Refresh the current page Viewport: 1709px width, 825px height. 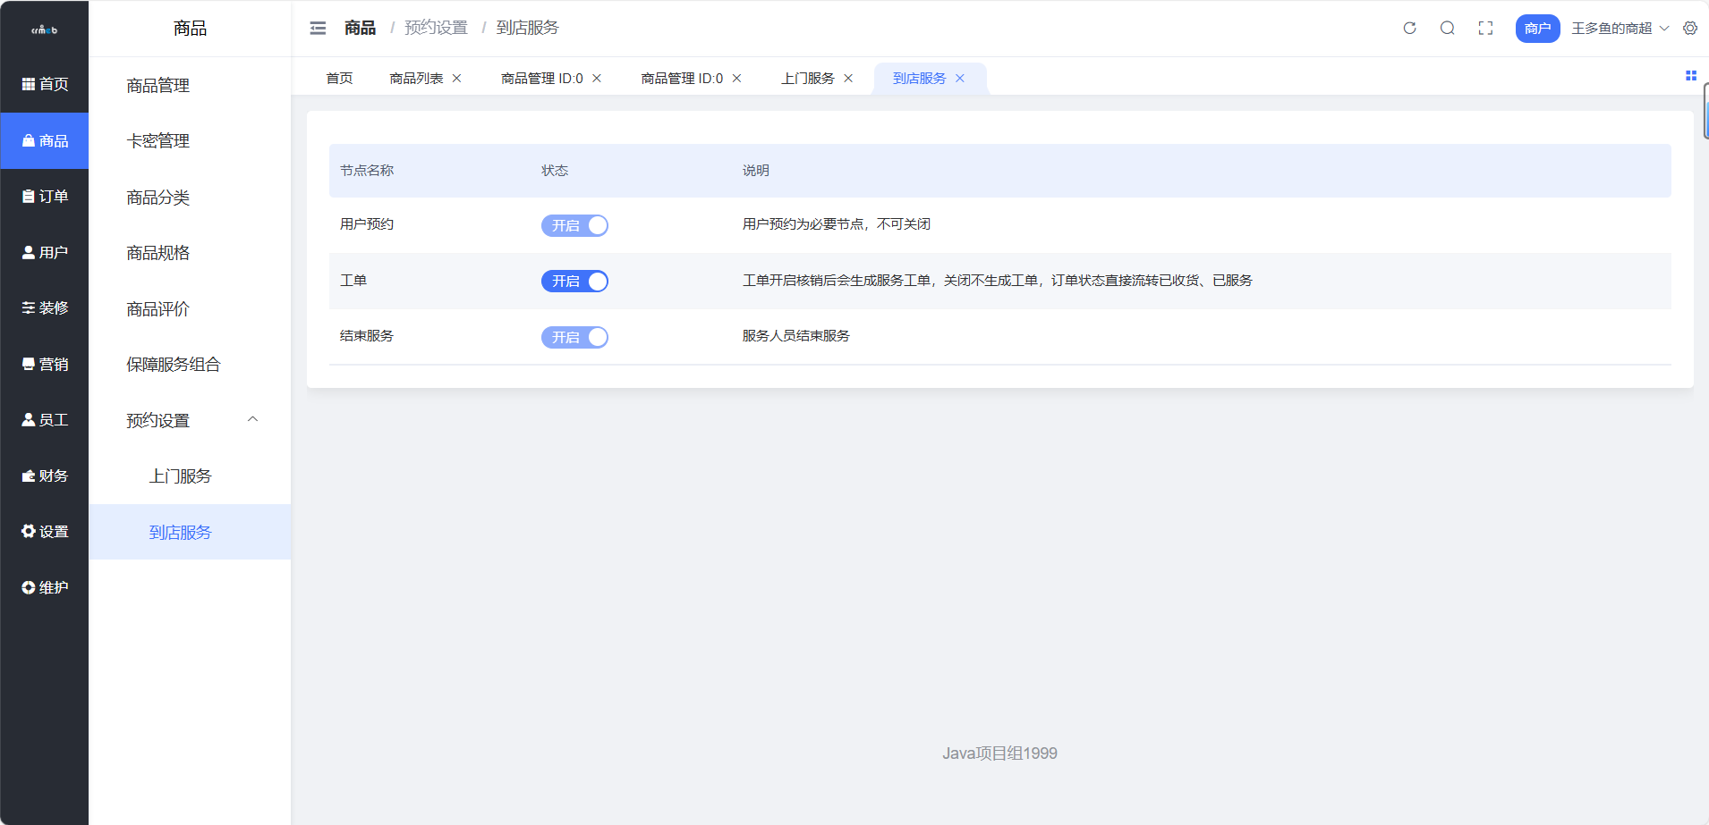click(1410, 28)
